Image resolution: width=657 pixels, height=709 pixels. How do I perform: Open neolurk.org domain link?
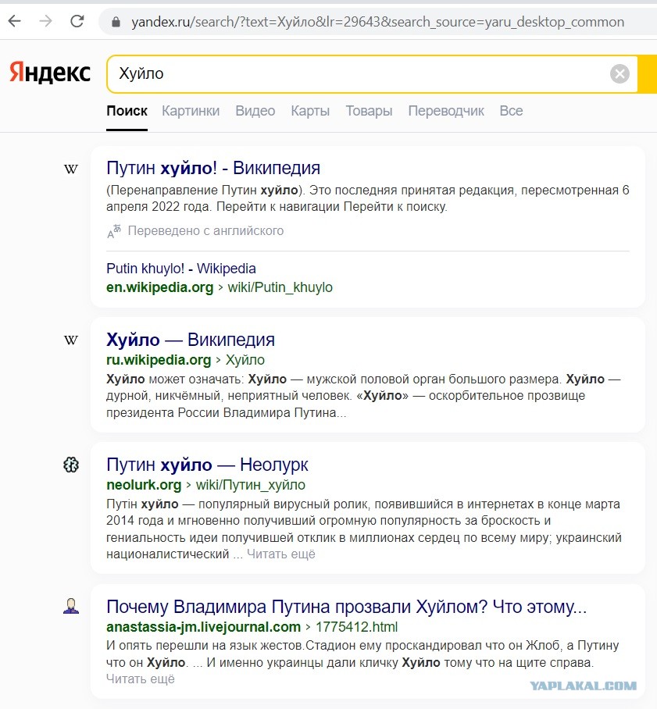pos(144,485)
